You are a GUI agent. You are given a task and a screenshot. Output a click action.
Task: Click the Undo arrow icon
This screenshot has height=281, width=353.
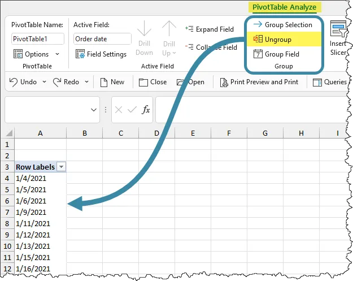(x=14, y=82)
